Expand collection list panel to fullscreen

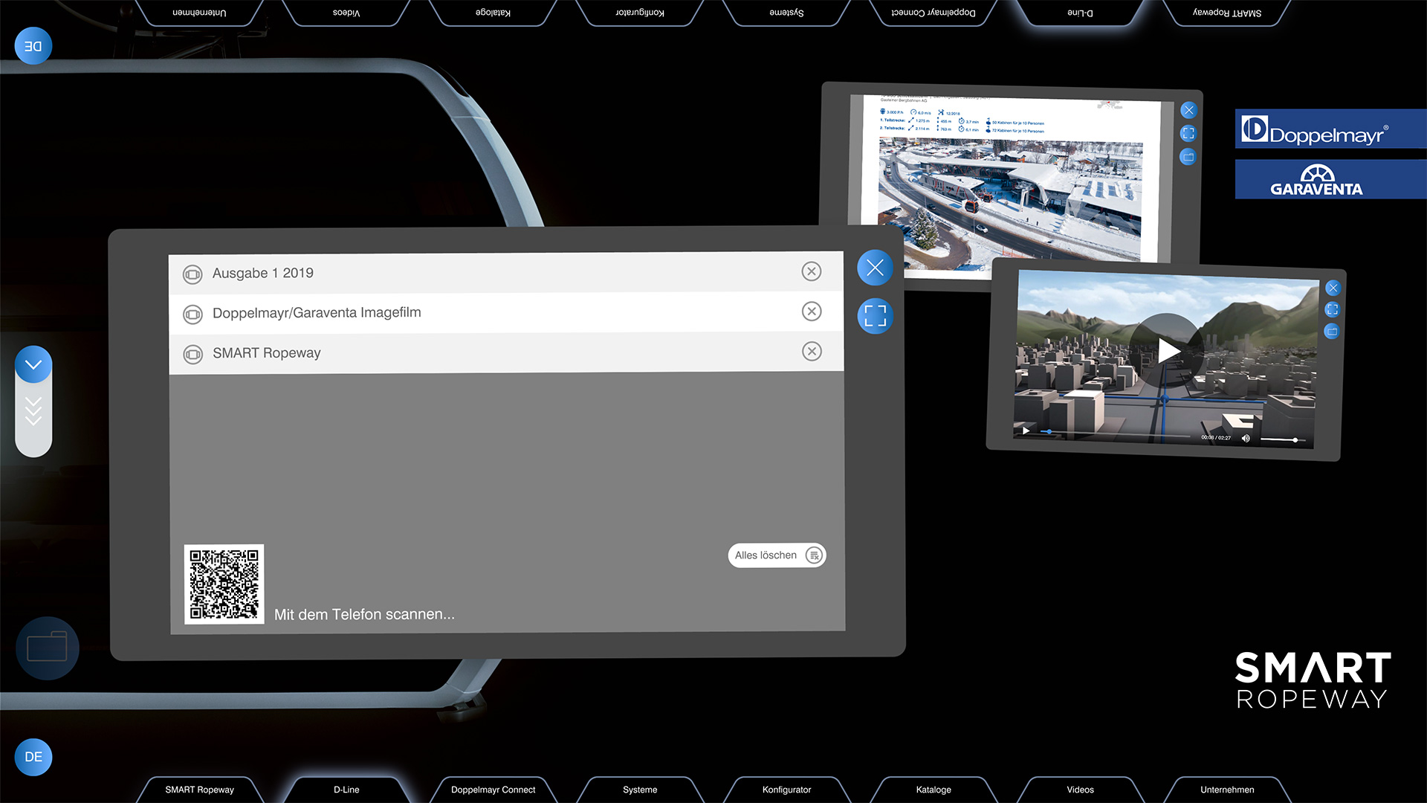coord(875,315)
